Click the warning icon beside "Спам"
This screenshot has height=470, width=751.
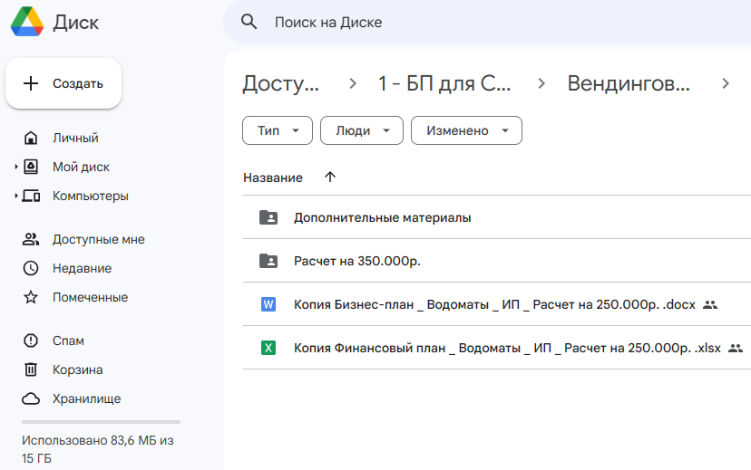point(31,341)
